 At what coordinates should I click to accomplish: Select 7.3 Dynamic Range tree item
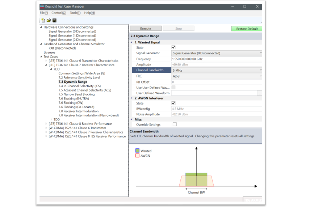click(x=73, y=81)
